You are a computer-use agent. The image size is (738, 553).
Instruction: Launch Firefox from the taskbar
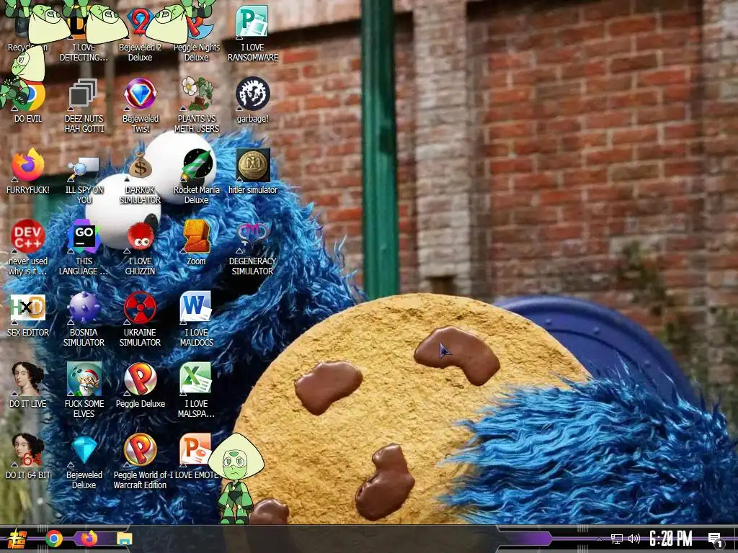point(89,539)
